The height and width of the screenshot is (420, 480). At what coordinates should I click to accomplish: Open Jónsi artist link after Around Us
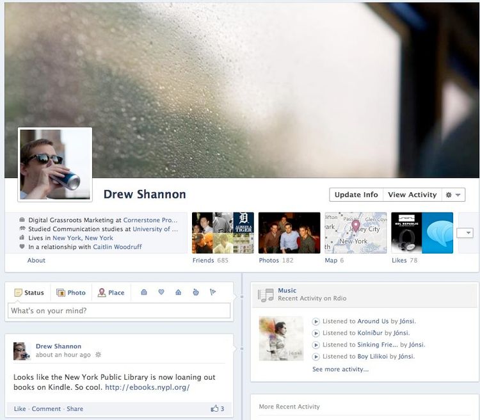(x=407, y=321)
